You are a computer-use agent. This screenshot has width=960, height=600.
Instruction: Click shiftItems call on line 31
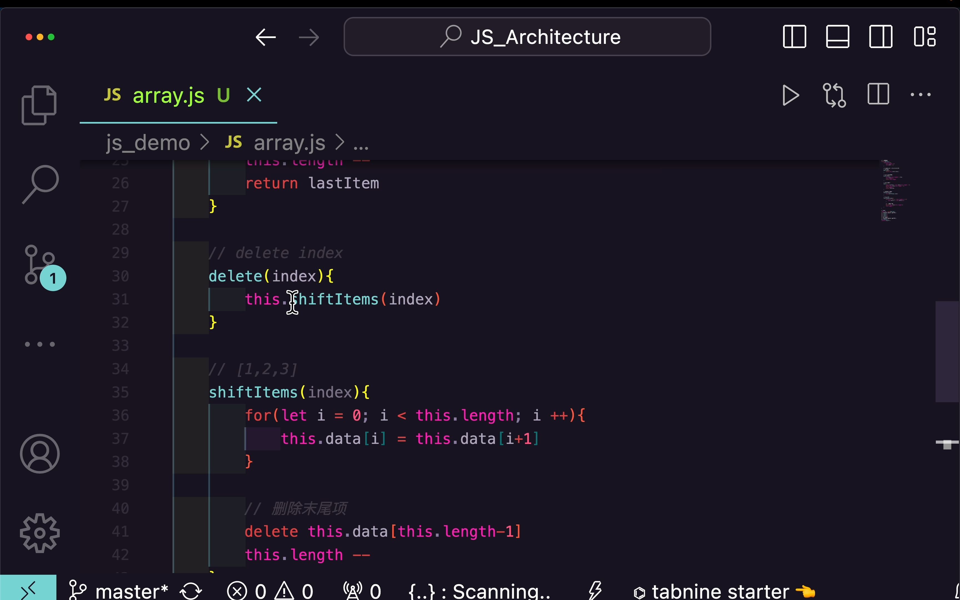[x=335, y=299]
